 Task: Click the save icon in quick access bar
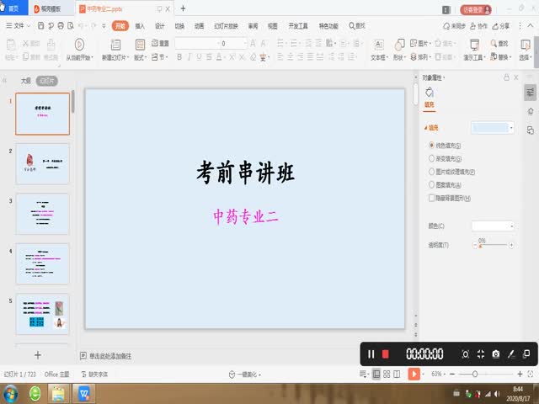(40, 26)
